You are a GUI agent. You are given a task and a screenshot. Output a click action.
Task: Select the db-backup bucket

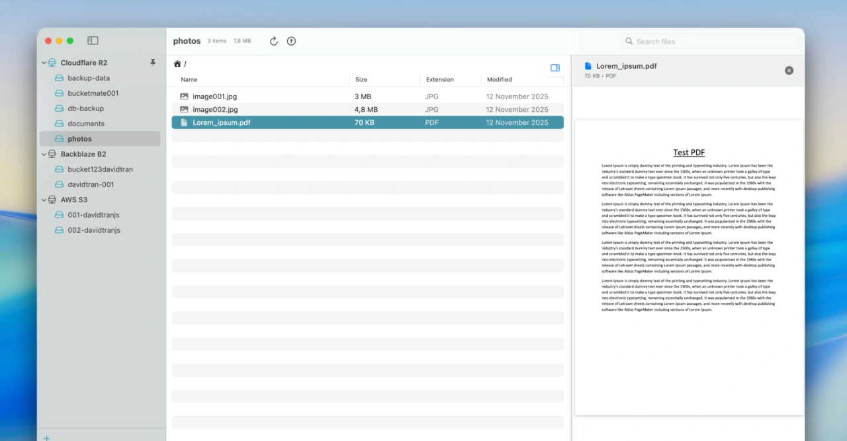[x=85, y=108]
